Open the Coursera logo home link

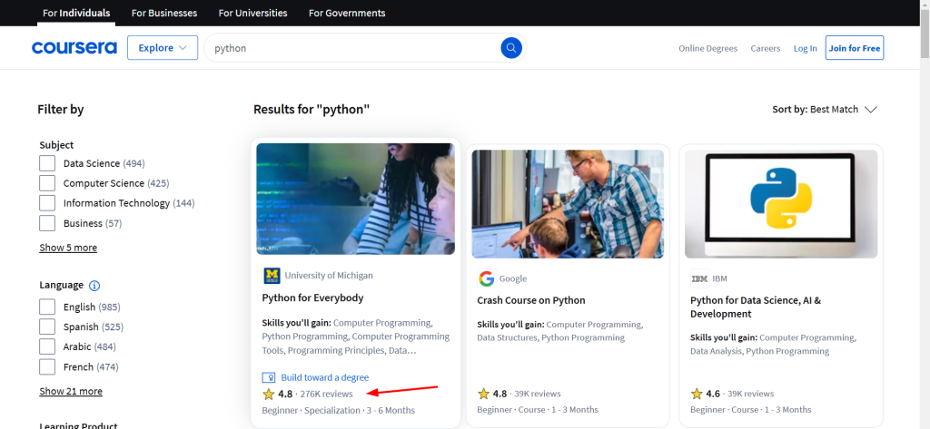click(x=74, y=48)
